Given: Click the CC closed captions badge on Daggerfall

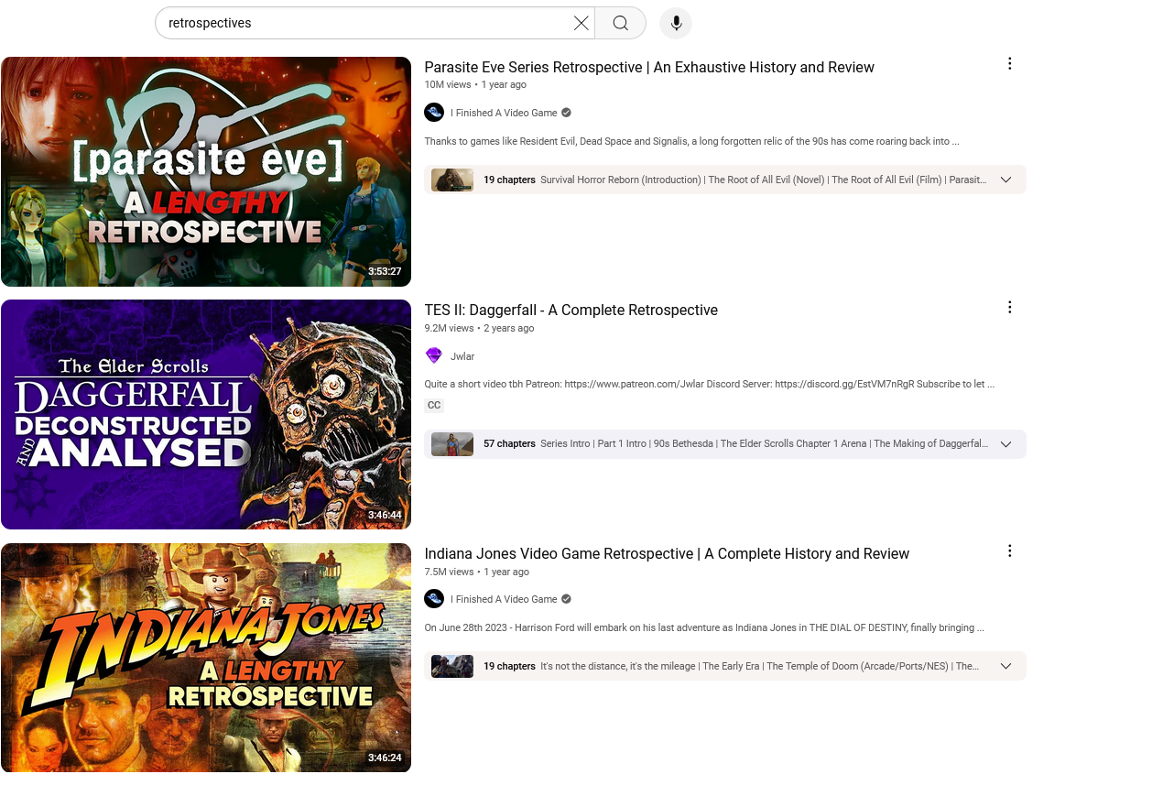Looking at the screenshot, I should 434,405.
